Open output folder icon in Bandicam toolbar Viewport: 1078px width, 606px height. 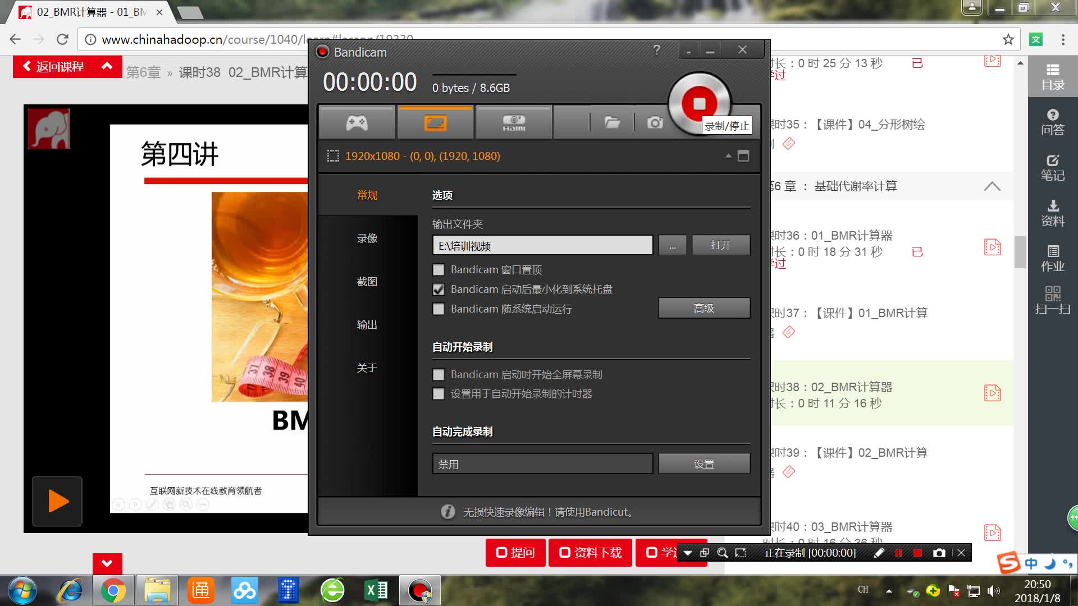tap(612, 122)
